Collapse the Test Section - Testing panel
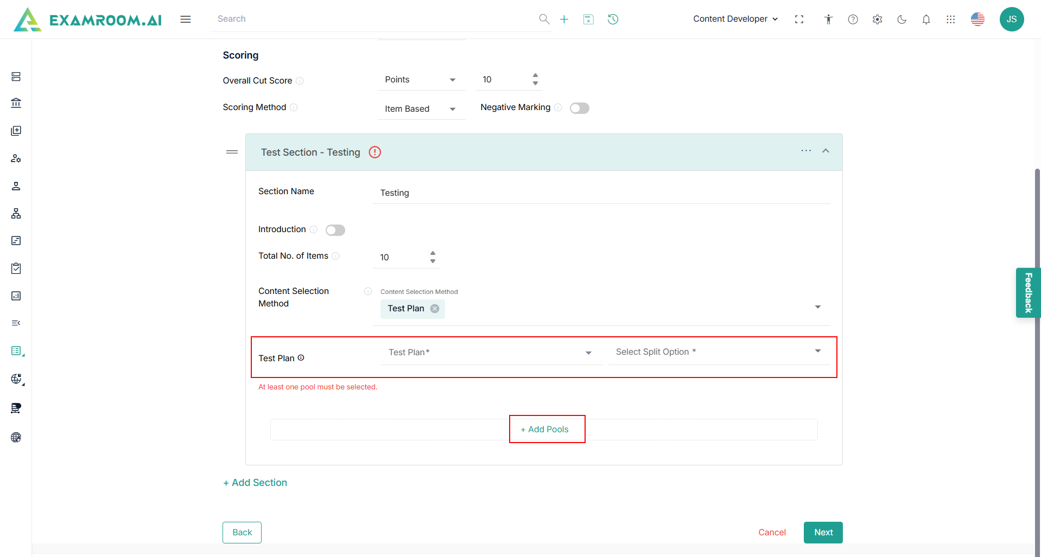Viewport: 1041px width, 557px height. pyautogui.click(x=826, y=151)
